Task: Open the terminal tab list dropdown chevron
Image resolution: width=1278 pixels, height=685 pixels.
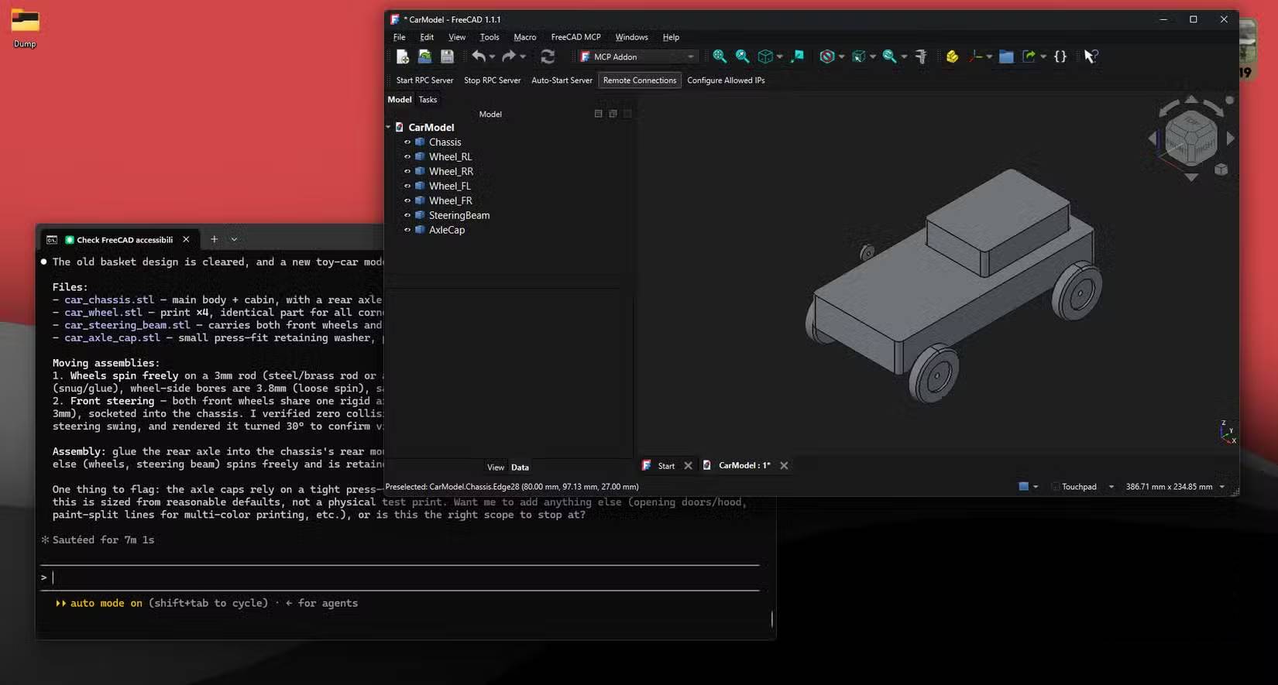Action: 234,239
